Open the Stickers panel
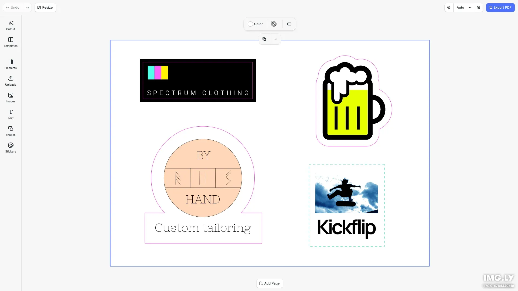 (x=11, y=148)
